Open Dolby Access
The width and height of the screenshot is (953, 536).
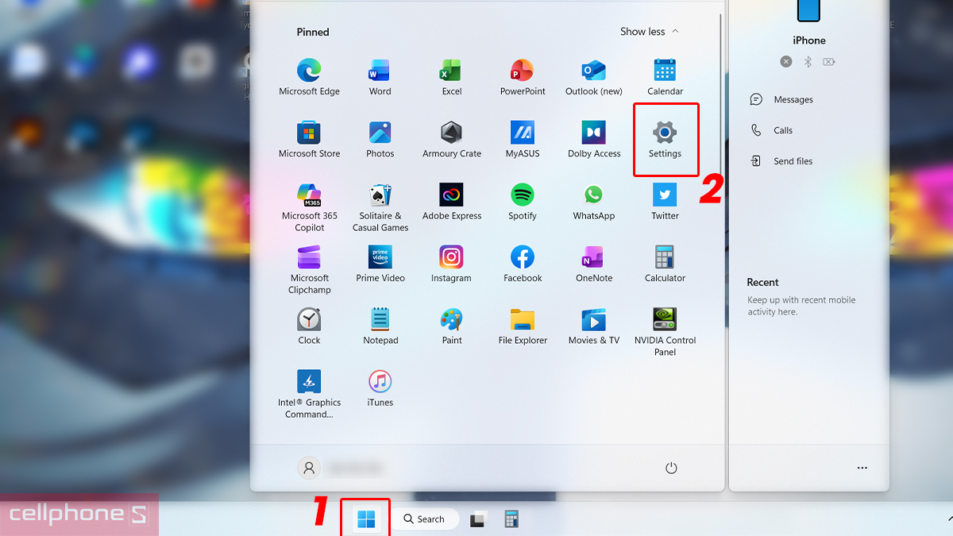593,141
